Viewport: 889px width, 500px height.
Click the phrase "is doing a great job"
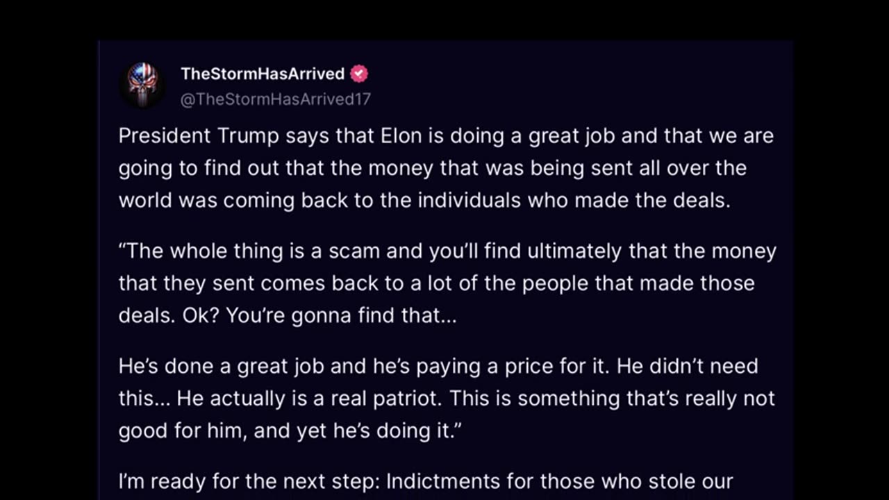point(521,136)
